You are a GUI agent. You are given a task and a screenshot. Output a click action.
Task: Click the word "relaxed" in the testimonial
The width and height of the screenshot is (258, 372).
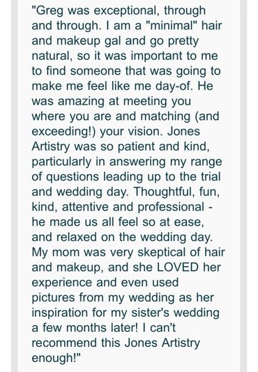point(77,237)
